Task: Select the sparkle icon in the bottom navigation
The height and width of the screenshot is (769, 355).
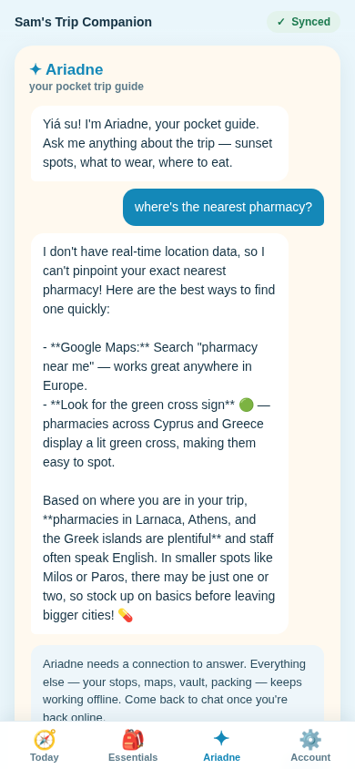Action: pyautogui.click(x=221, y=739)
